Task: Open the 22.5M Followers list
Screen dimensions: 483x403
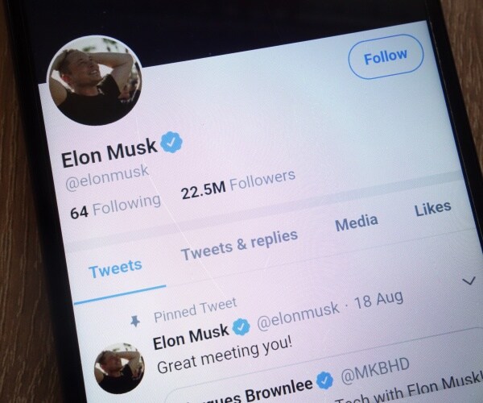Action: [x=238, y=185]
